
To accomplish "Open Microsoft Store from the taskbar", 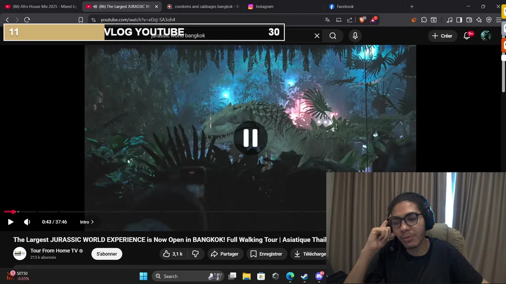I will click(x=261, y=276).
